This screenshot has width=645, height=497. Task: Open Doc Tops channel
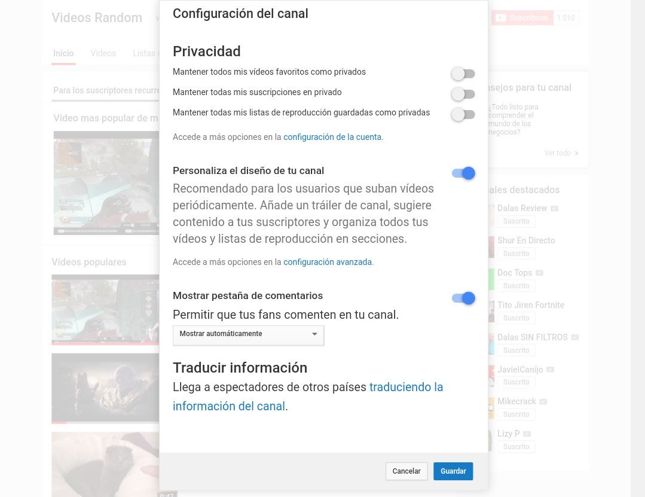click(x=515, y=273)
